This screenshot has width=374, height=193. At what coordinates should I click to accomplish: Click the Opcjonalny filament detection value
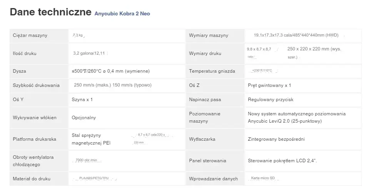pos(84,118)
